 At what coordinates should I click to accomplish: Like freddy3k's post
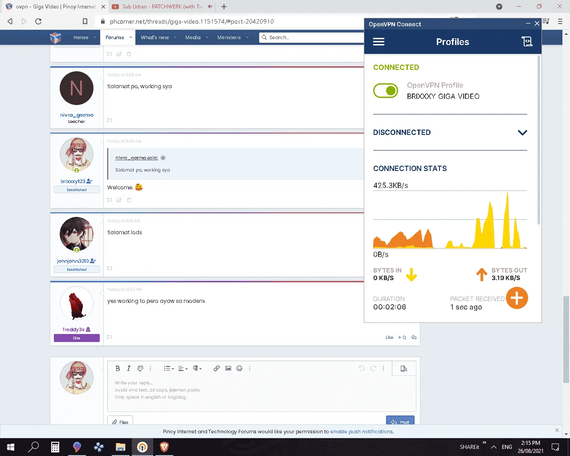coord(389,338)
